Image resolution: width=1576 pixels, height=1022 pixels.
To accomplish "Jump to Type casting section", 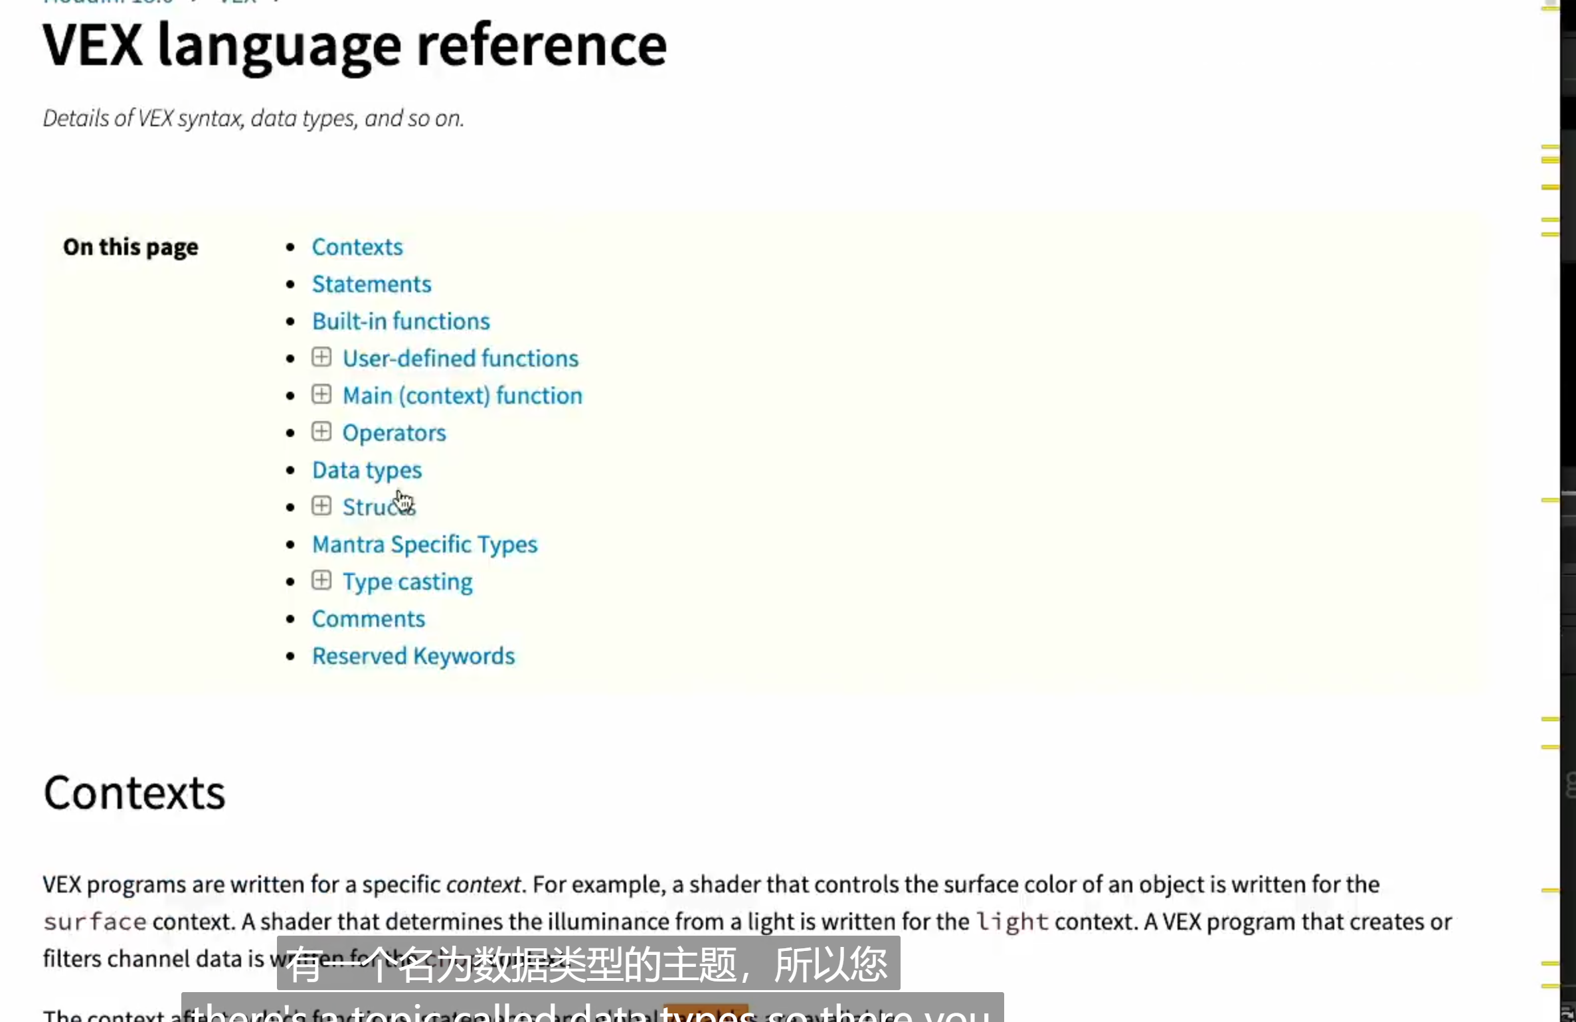I will [x=407, y=582].
